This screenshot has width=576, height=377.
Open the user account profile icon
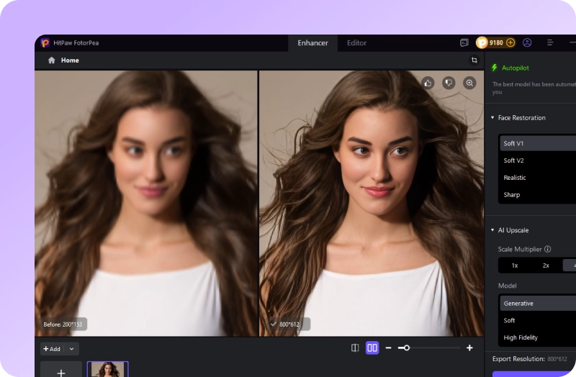pos(527,43)
